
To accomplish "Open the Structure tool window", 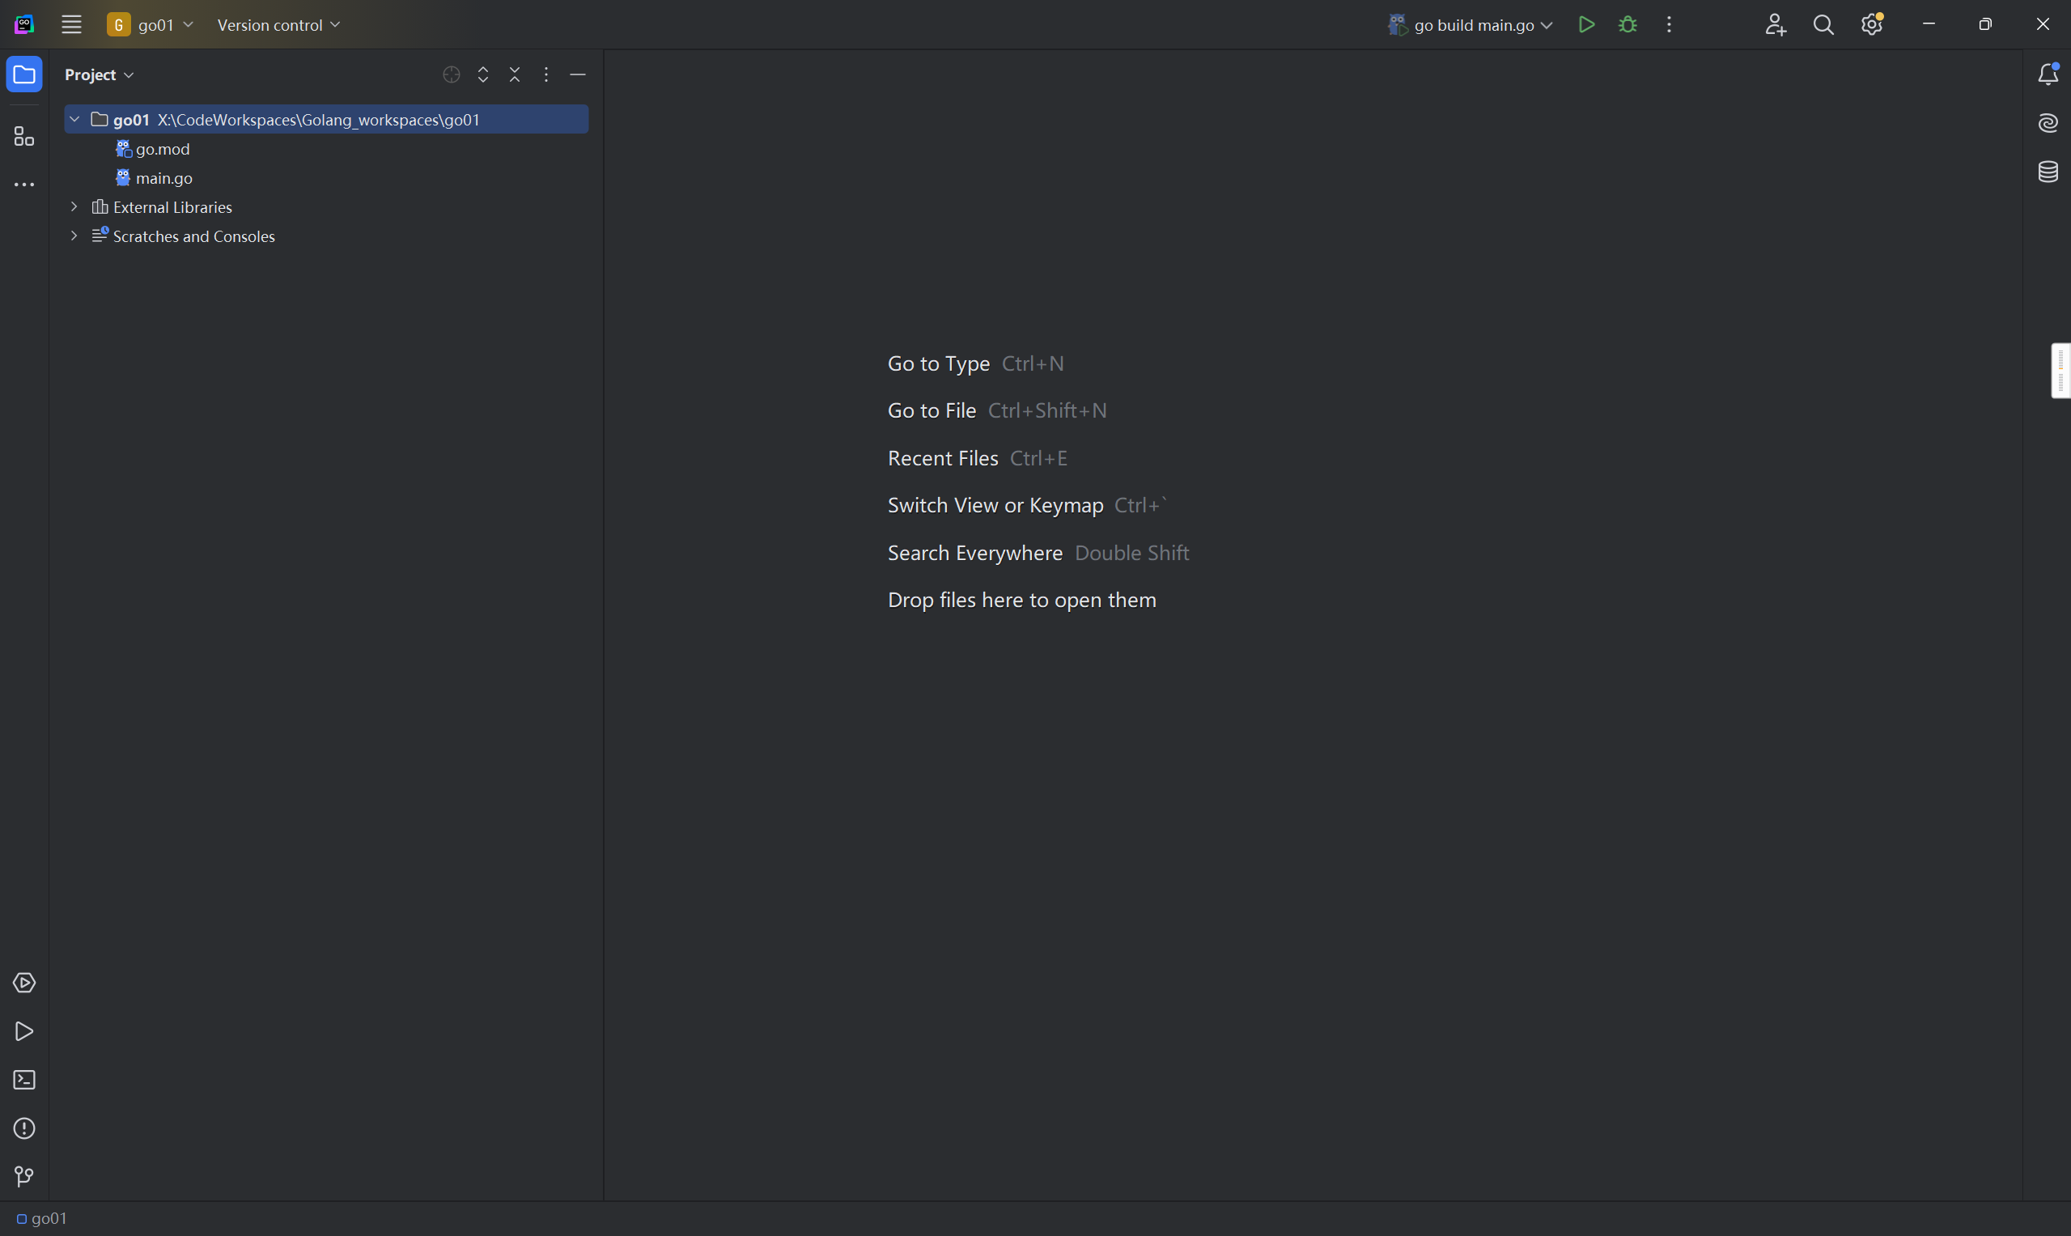I will (x=24, y=136).
